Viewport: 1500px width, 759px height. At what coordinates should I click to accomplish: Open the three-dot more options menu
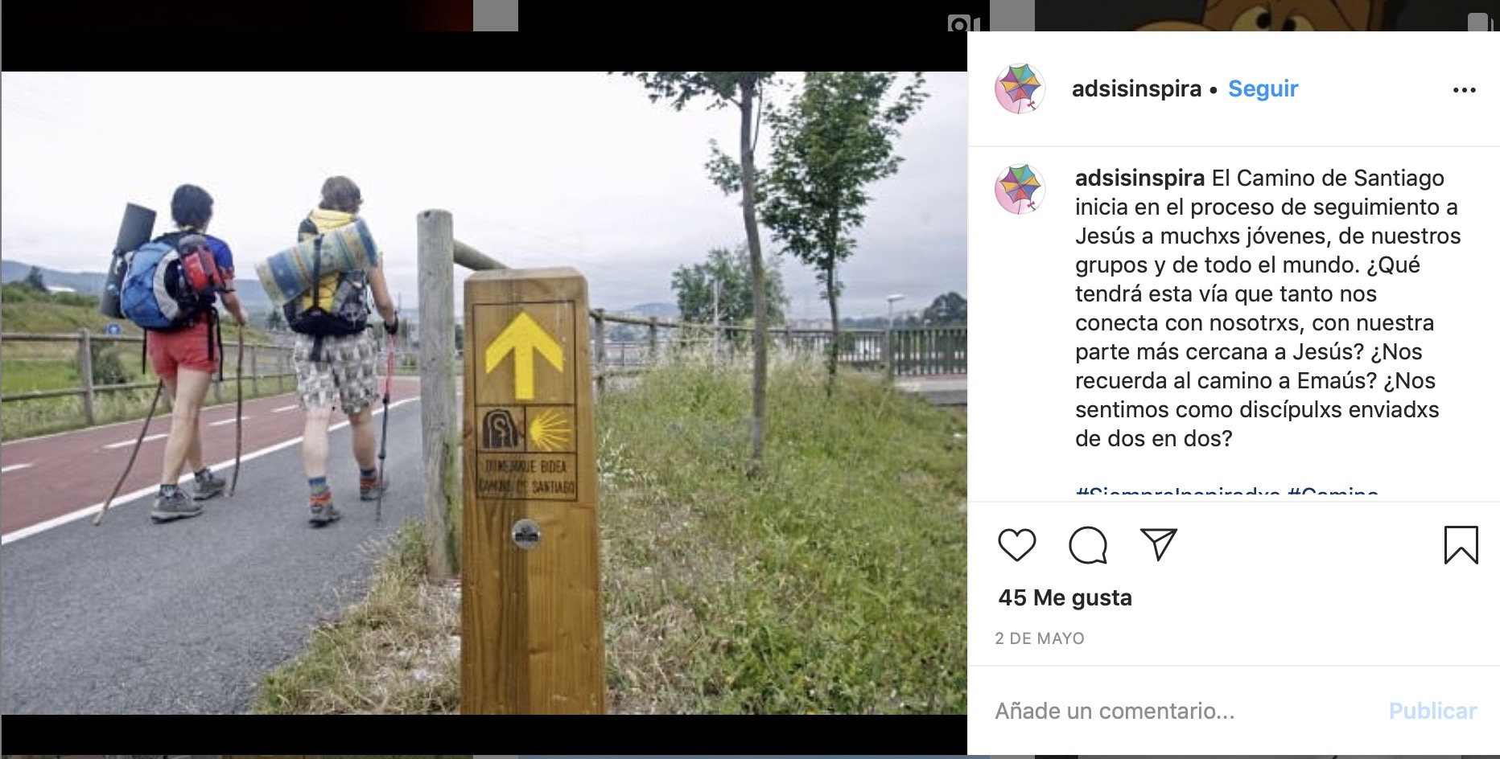pyautogui.click(x=1465, y=89)
